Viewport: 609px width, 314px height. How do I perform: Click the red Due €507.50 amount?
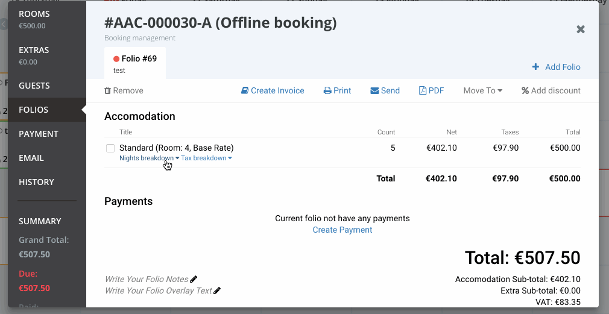coord(34,288)
